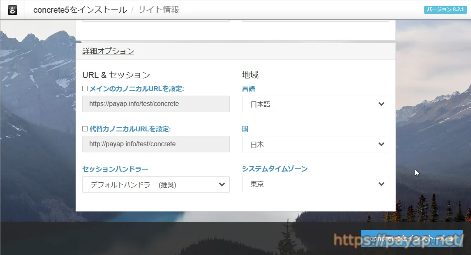Click the 代替カノニカルURLを設定 label text
Viewport: 471px width, 255px height.
[130, 129]
